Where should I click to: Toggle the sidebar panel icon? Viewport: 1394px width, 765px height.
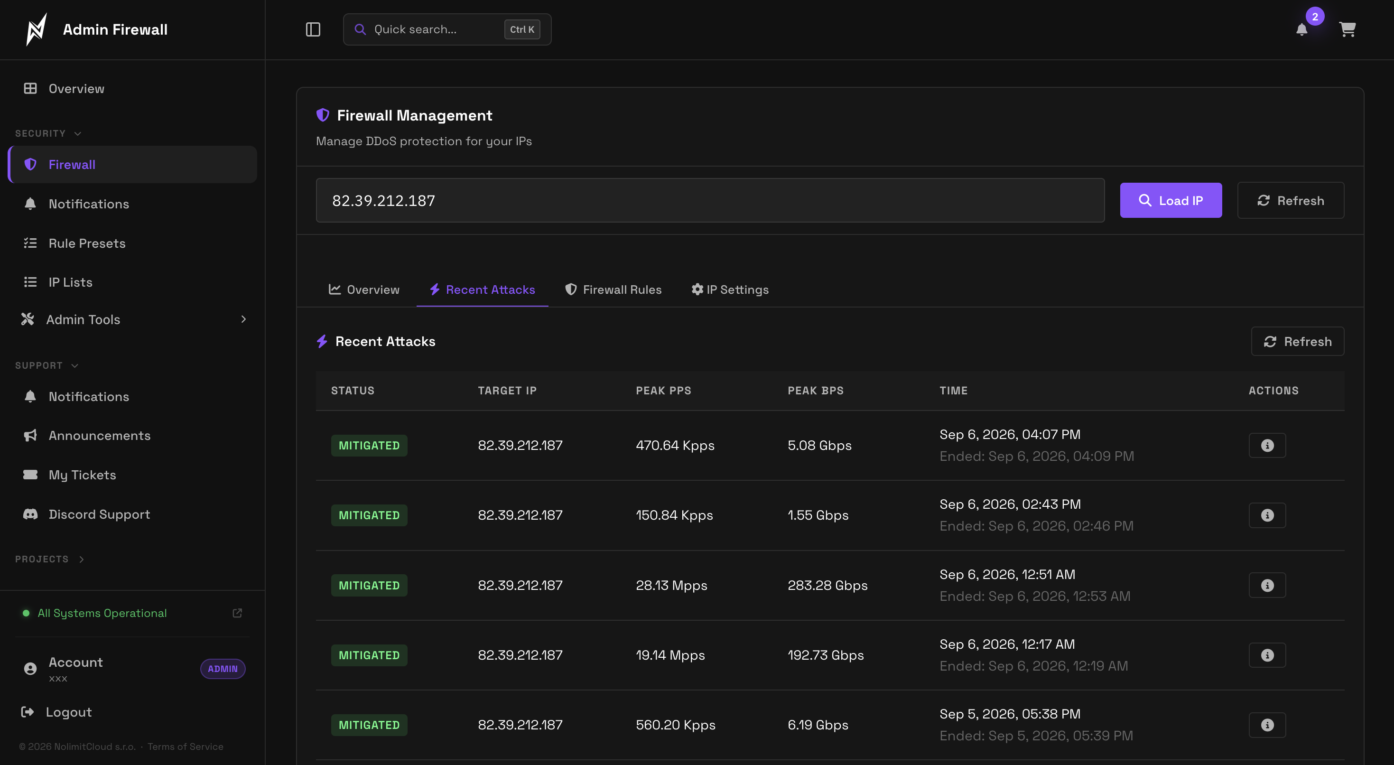[313, 29]
